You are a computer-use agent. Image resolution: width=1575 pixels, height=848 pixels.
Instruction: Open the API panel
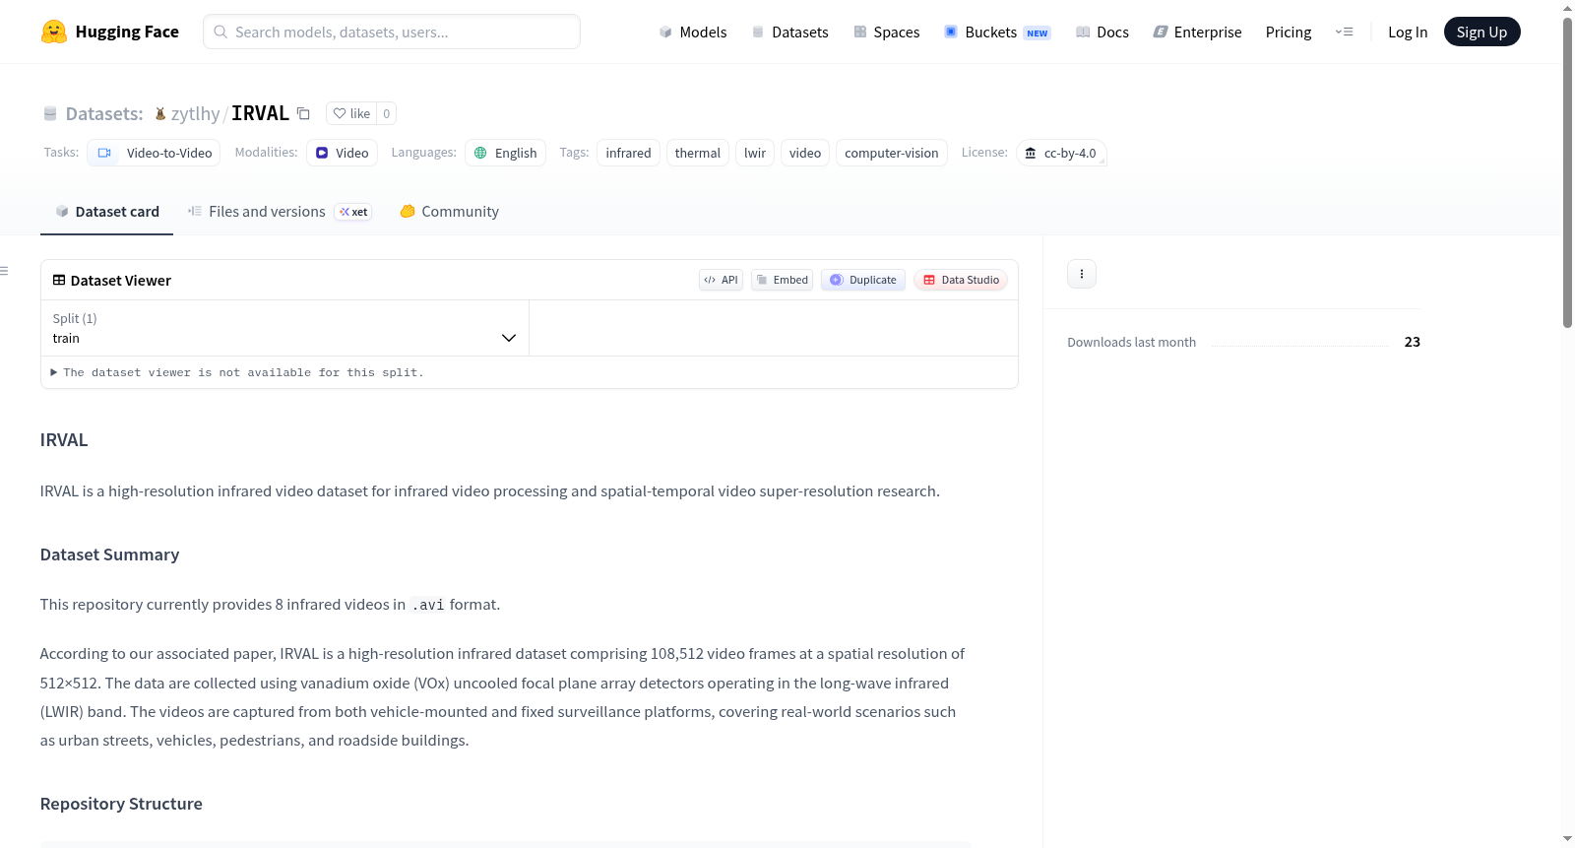721,280
